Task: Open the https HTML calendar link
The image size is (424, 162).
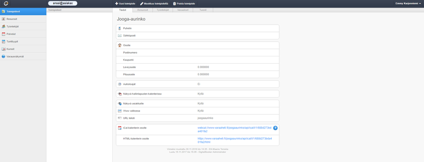Action: click(234, 140)
